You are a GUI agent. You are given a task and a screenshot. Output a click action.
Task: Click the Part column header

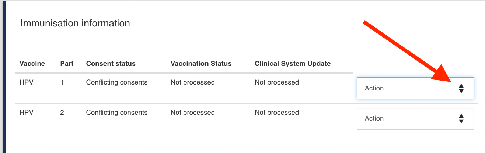67,64
